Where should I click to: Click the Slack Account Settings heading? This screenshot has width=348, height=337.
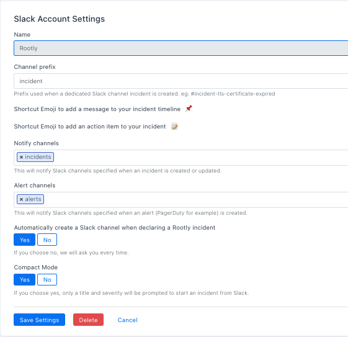(60, 19)
